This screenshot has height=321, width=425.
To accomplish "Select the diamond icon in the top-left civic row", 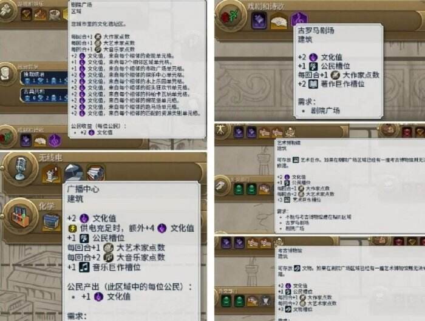I will [x=26, y=14].
